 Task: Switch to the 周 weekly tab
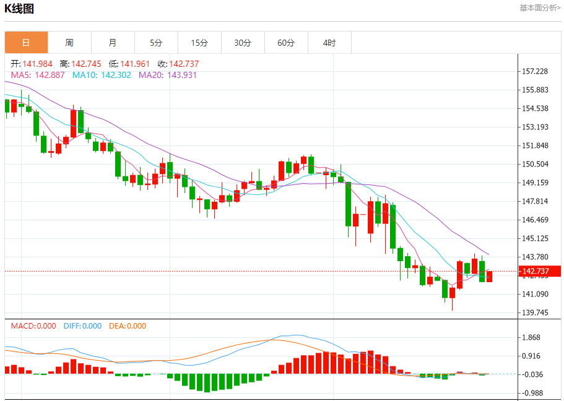click(69, 43)
